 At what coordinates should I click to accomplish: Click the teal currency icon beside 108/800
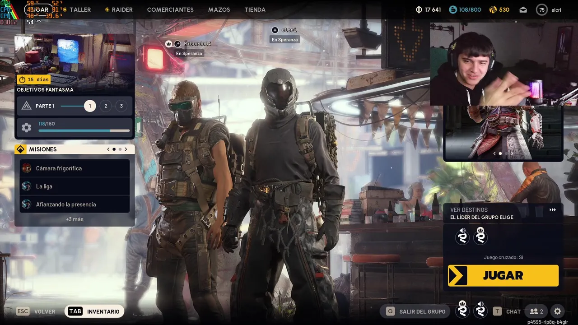[x=453, y=9]
